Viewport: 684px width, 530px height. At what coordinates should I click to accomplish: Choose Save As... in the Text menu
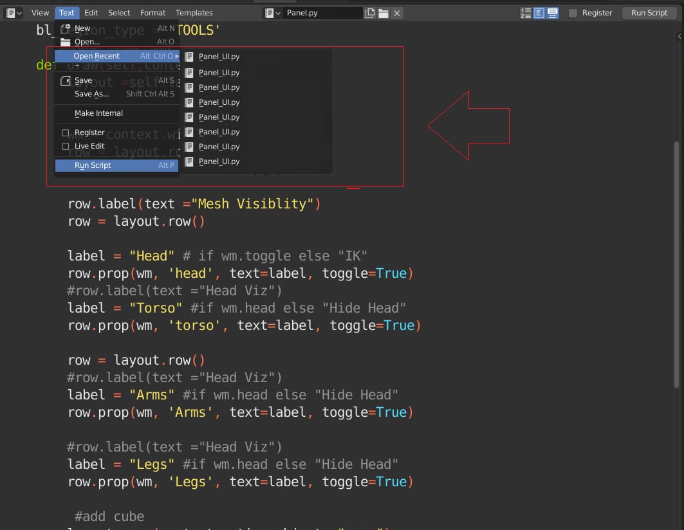click(x=117, y=94)
